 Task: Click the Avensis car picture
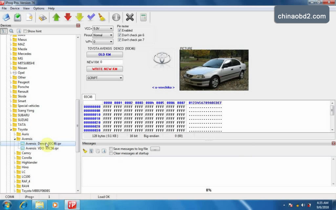214,70
